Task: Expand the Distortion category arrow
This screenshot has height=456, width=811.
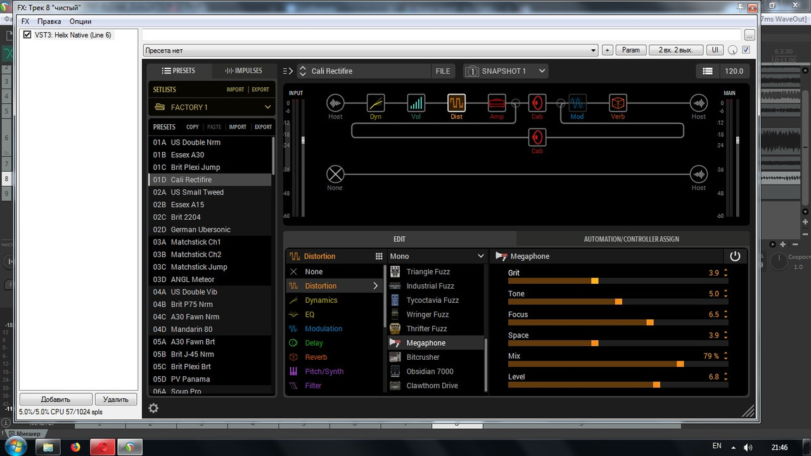Action: coord(376,286)
